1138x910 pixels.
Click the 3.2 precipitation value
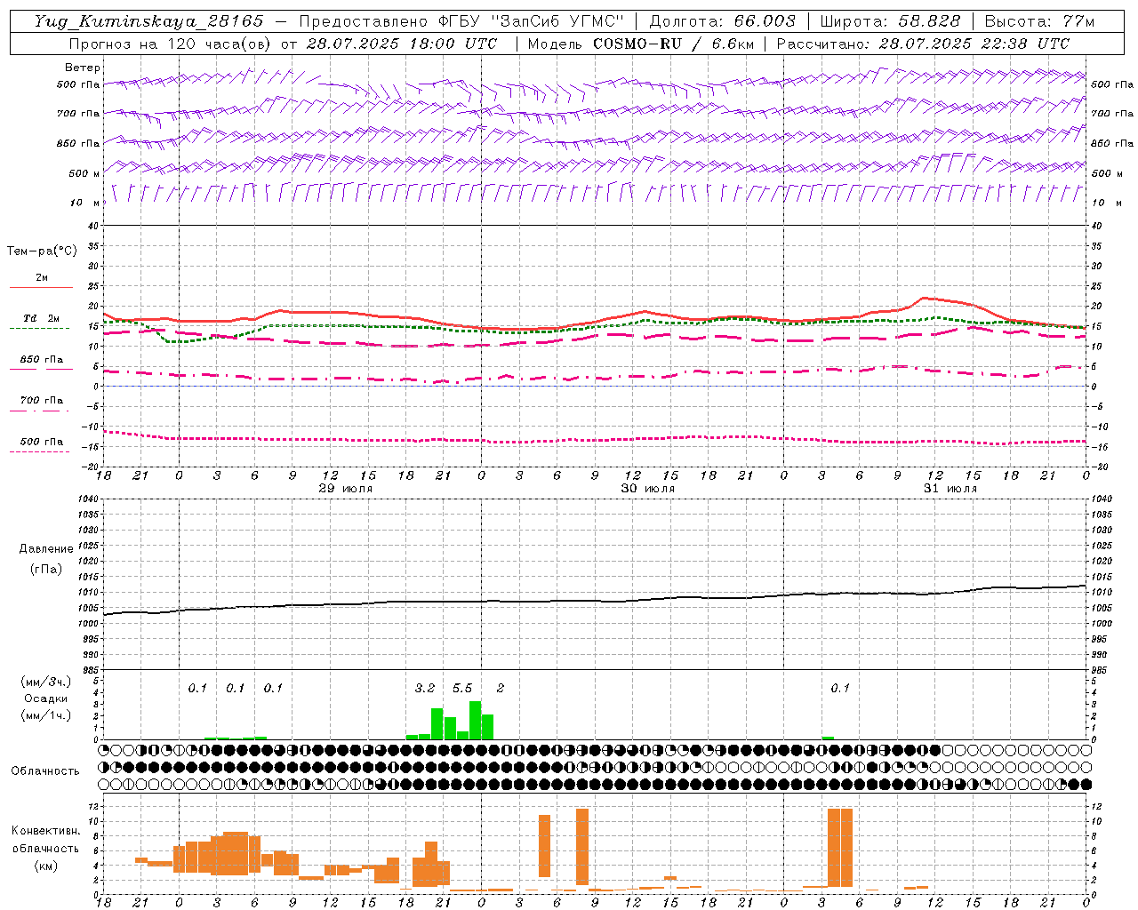click(425, 689)
